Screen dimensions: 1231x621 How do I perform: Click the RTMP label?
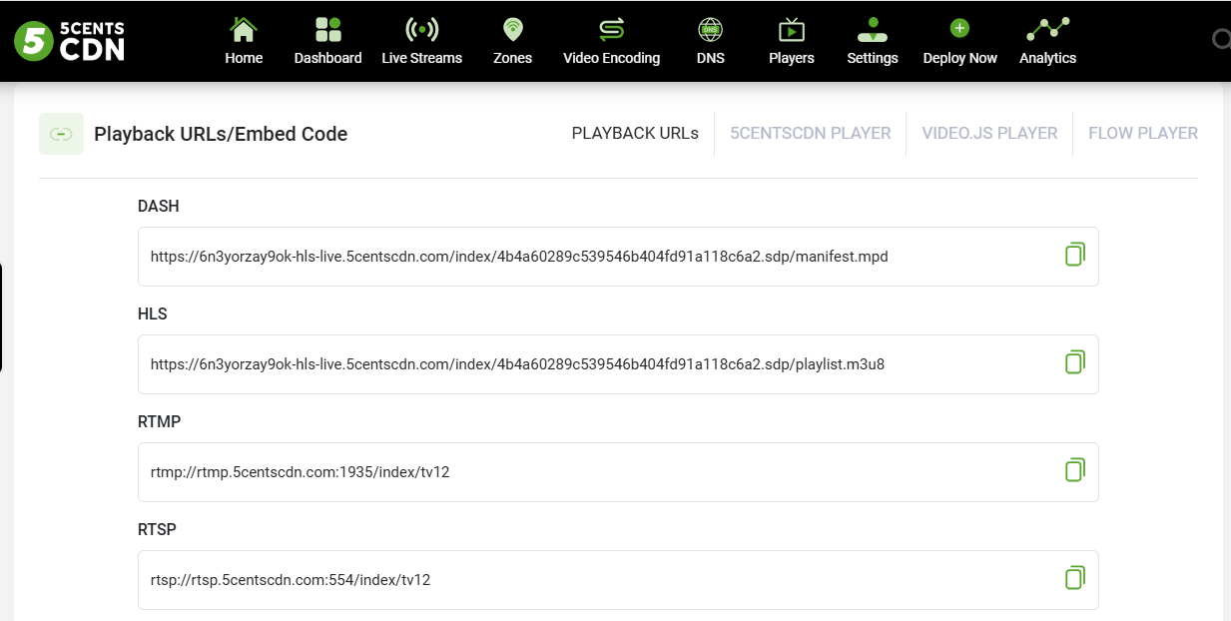point(160,422)
